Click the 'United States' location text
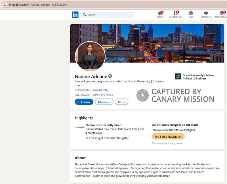This screenshot has height=184, width=227. [83, 90]
